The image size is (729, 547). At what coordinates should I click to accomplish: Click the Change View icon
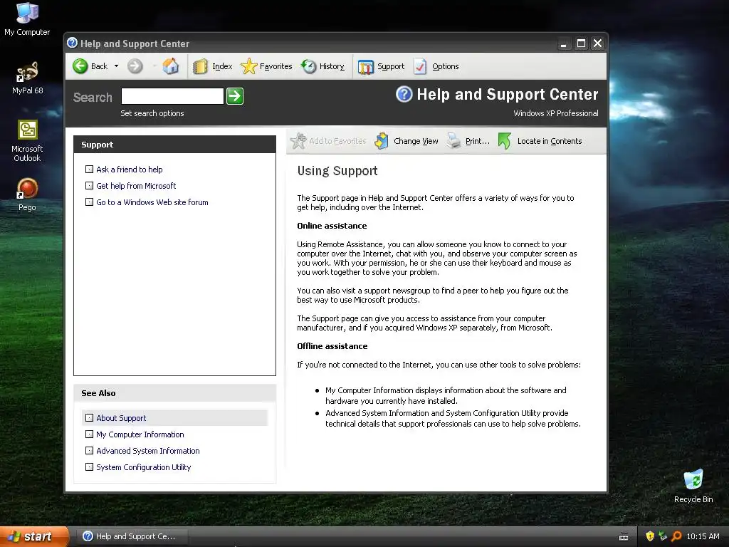[x=382, y=140]
